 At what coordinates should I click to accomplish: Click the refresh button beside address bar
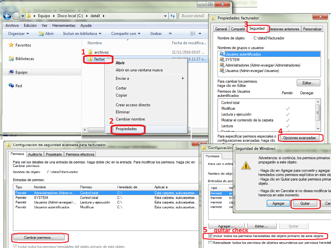tap(173, 16)
